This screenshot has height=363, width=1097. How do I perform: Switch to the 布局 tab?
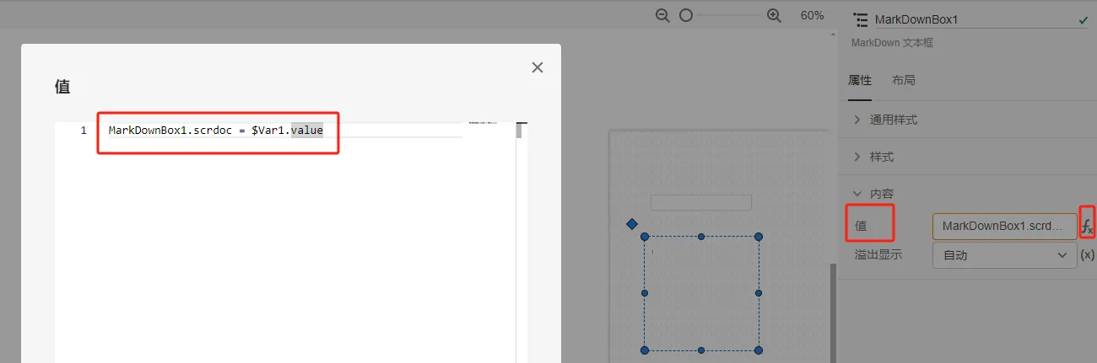[904, 80]
